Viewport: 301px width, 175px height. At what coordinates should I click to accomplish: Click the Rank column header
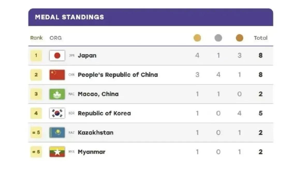point(36,38)
